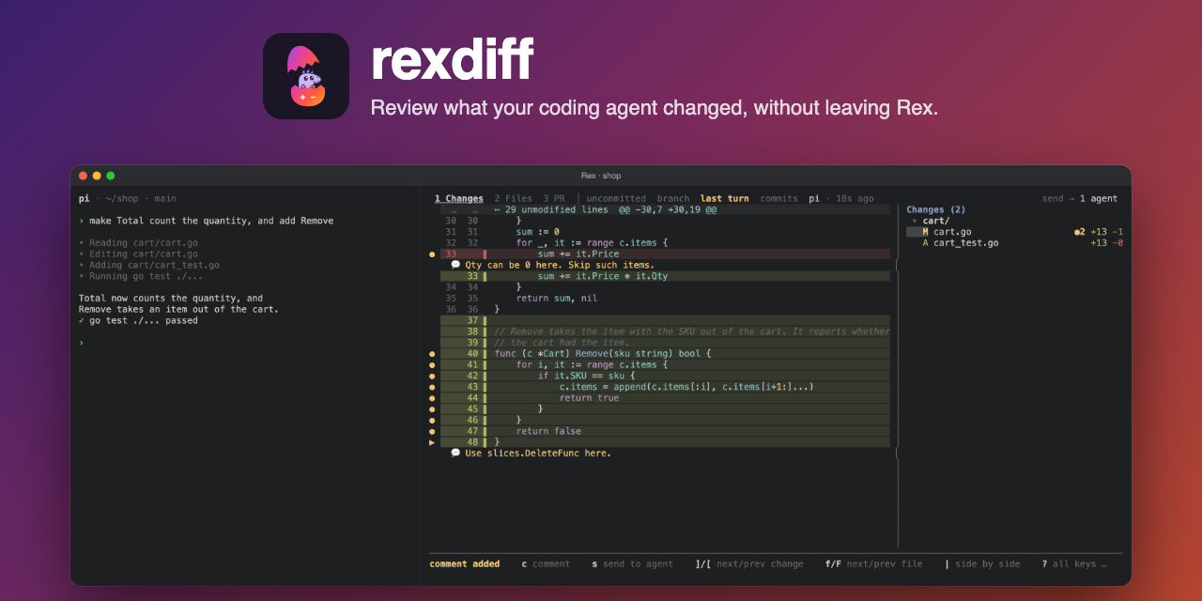
Task: Click the comment marker dot on deleted line 33
Action: [x=432, y=254]
